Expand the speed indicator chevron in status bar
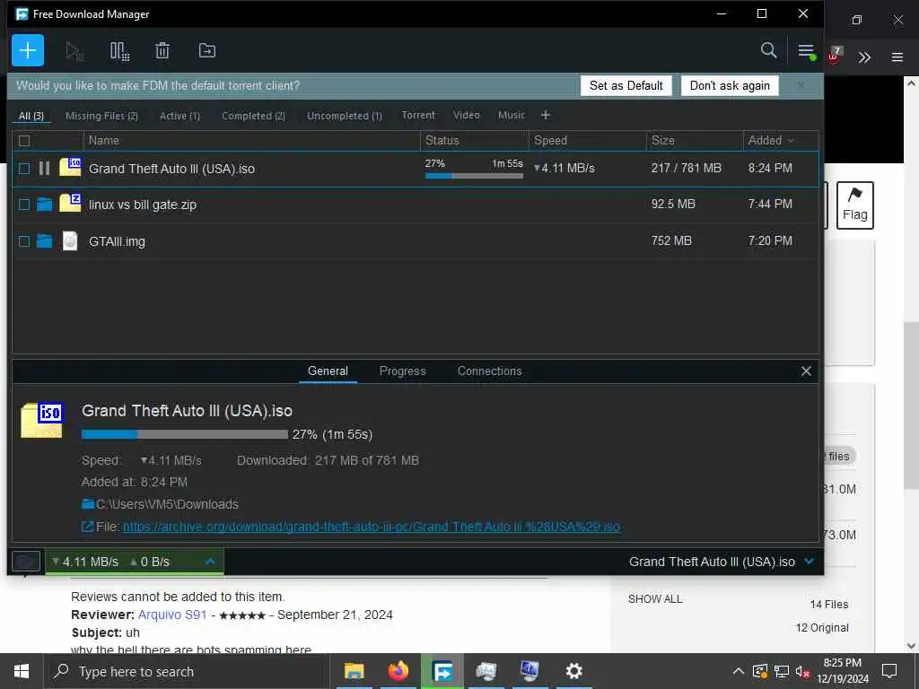This screenshot has width=919, height=689. 210,562
